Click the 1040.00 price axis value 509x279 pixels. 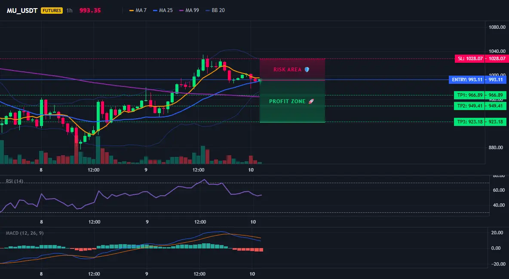[x=497, y=51]
